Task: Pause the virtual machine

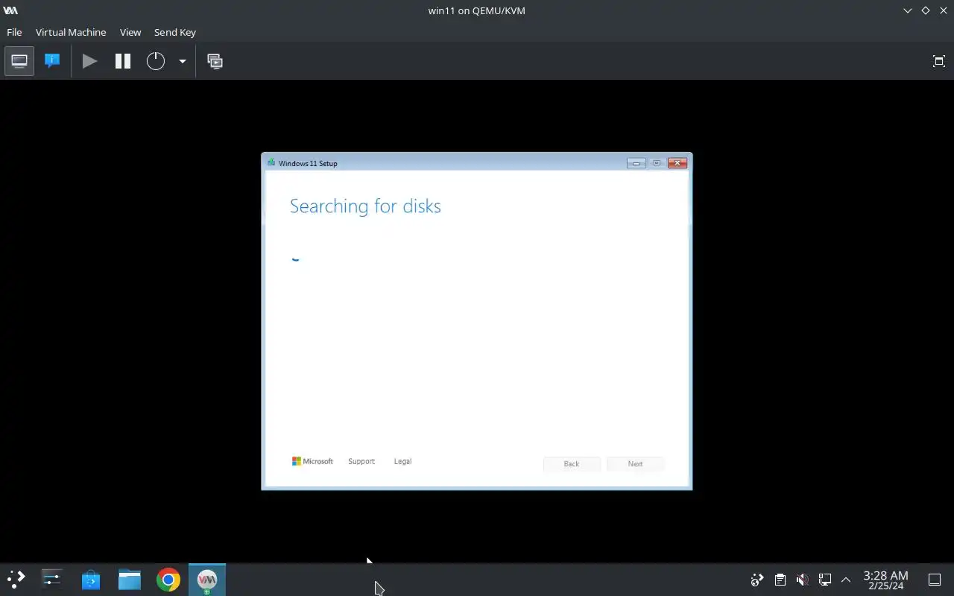Action: (x=123, y=61)
